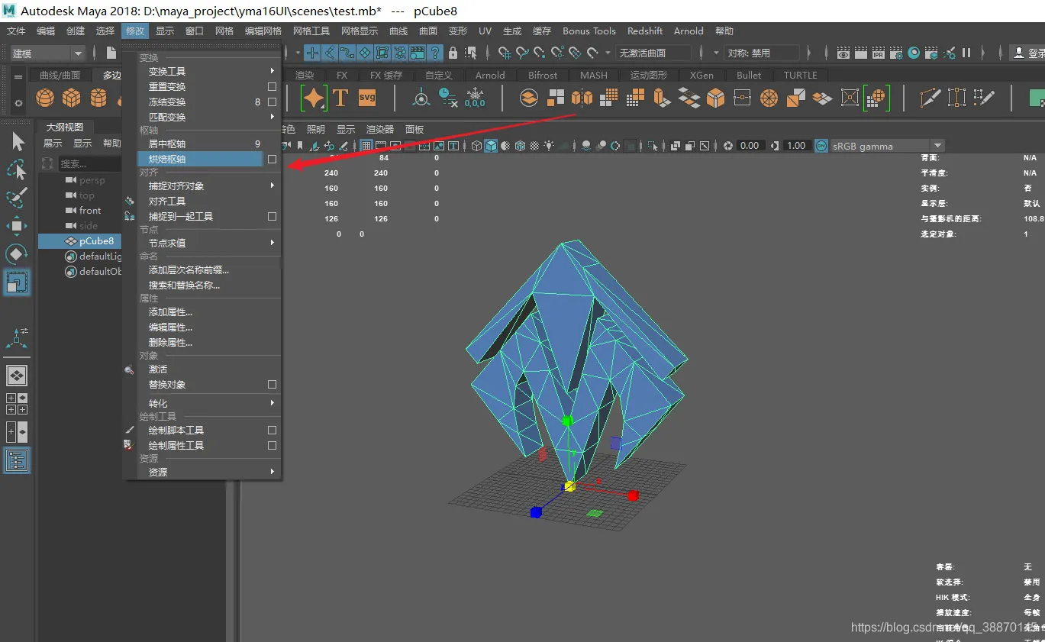The image size is (1045, 642).
Task: Select the Move tool in toolbox
Action: pyautogui.click(x=17, y=225)
